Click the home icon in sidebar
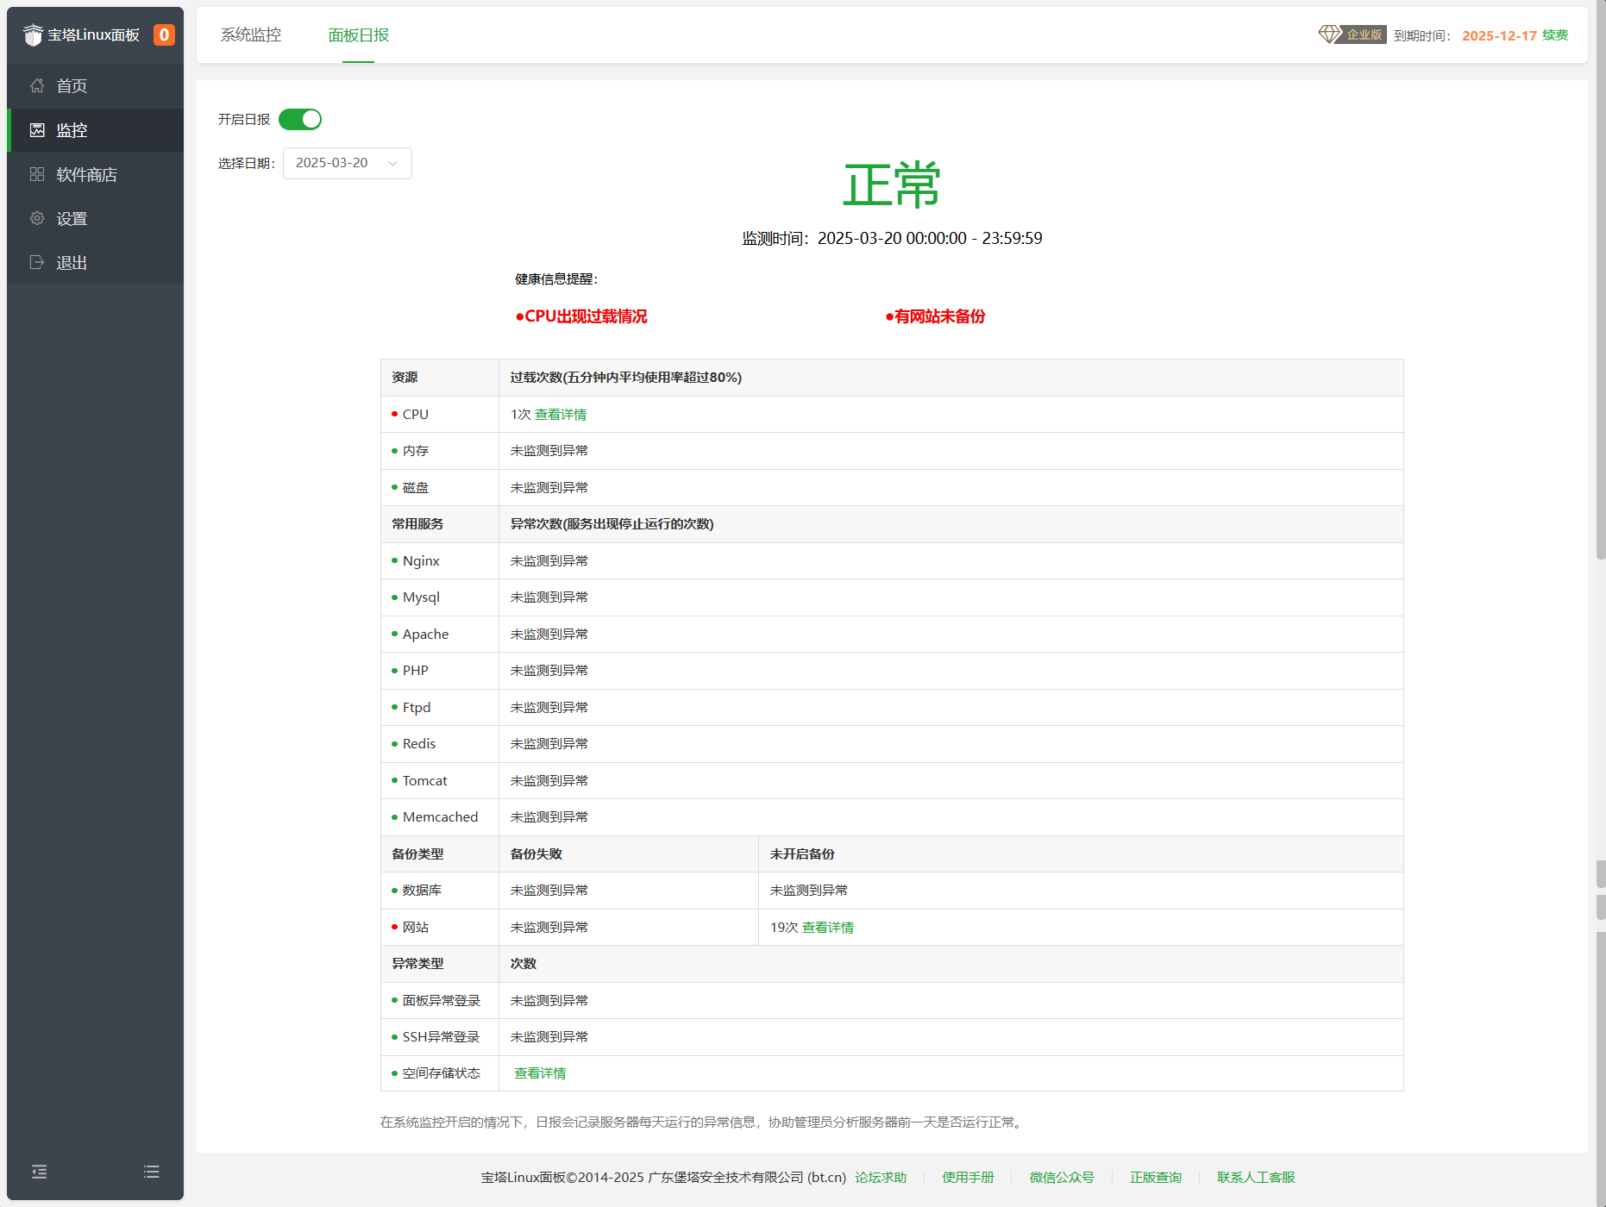1606x1207 pixels. [37, 85]
